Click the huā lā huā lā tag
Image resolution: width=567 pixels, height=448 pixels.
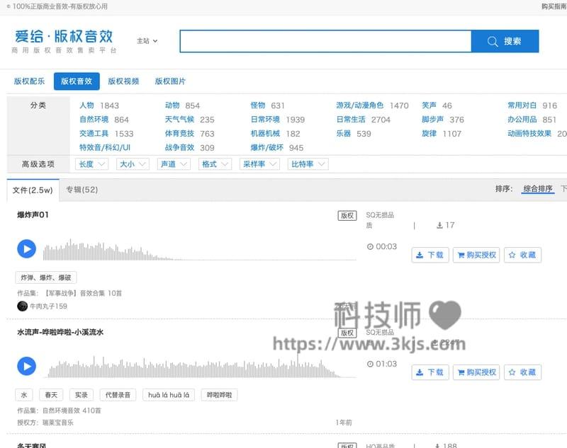[169, 395]
